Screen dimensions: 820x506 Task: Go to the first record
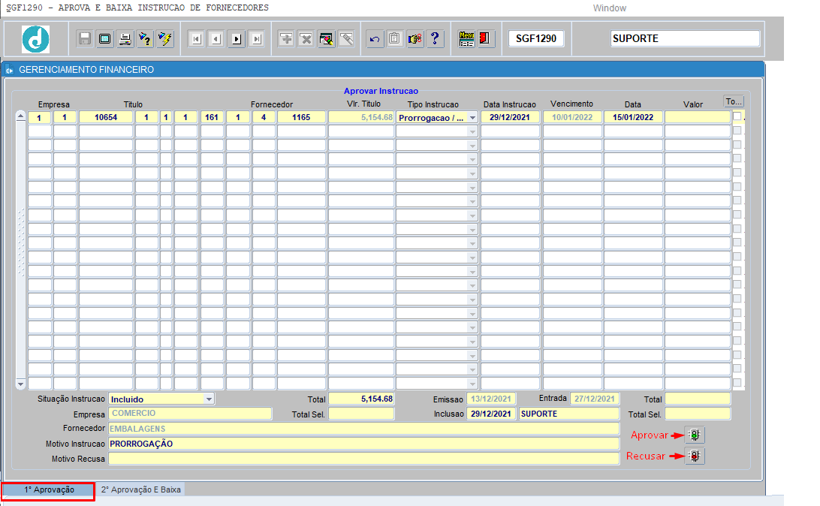click(196, 39)
